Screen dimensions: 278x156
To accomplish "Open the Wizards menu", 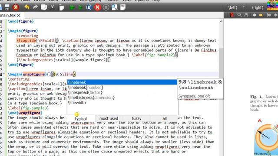I will 69,0.
